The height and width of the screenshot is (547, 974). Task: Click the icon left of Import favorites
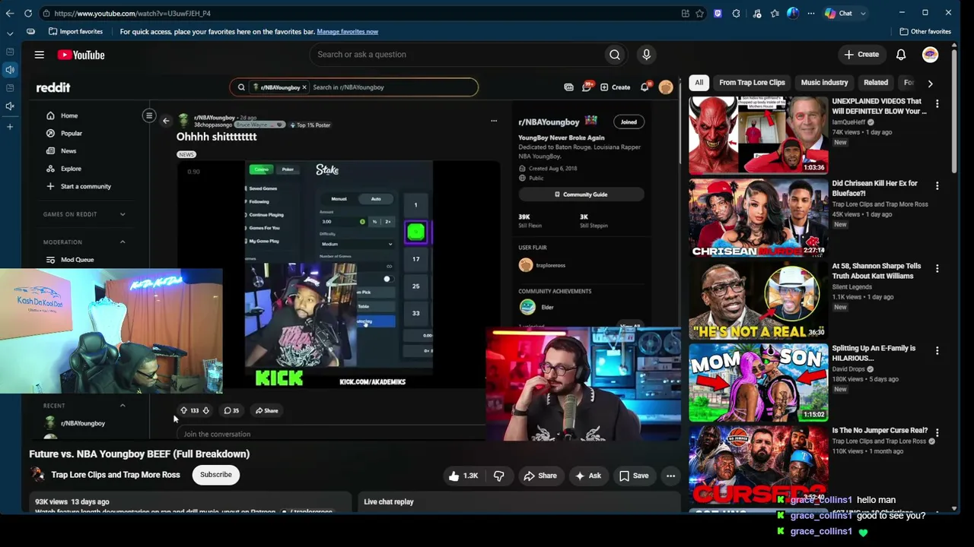(x=30, y=31)
